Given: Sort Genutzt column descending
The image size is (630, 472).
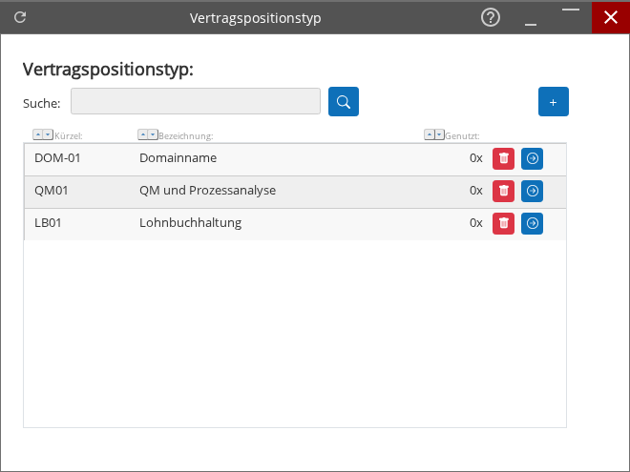Looking at the screenshot, I should [x=439, y=135].
